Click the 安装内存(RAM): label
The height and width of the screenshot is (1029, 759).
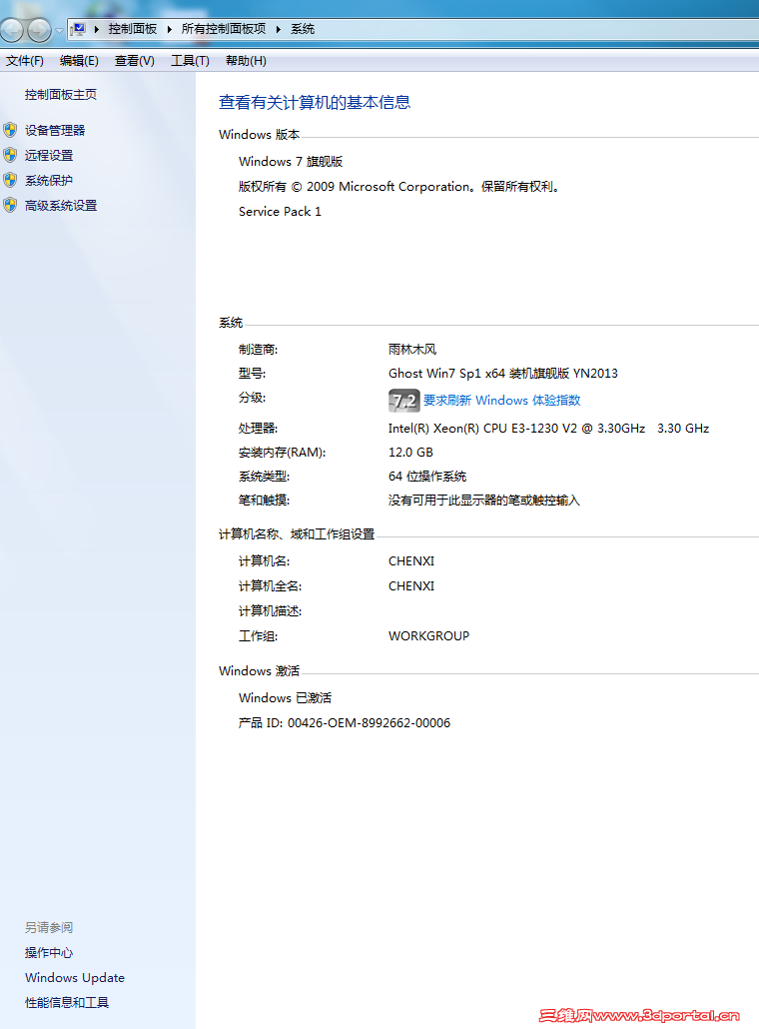point(282,453)
